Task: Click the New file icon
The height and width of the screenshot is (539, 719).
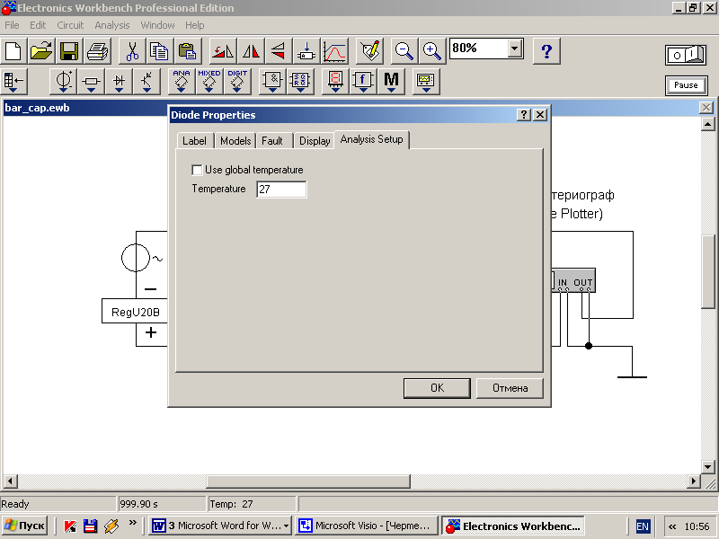Action: point(13,51)
